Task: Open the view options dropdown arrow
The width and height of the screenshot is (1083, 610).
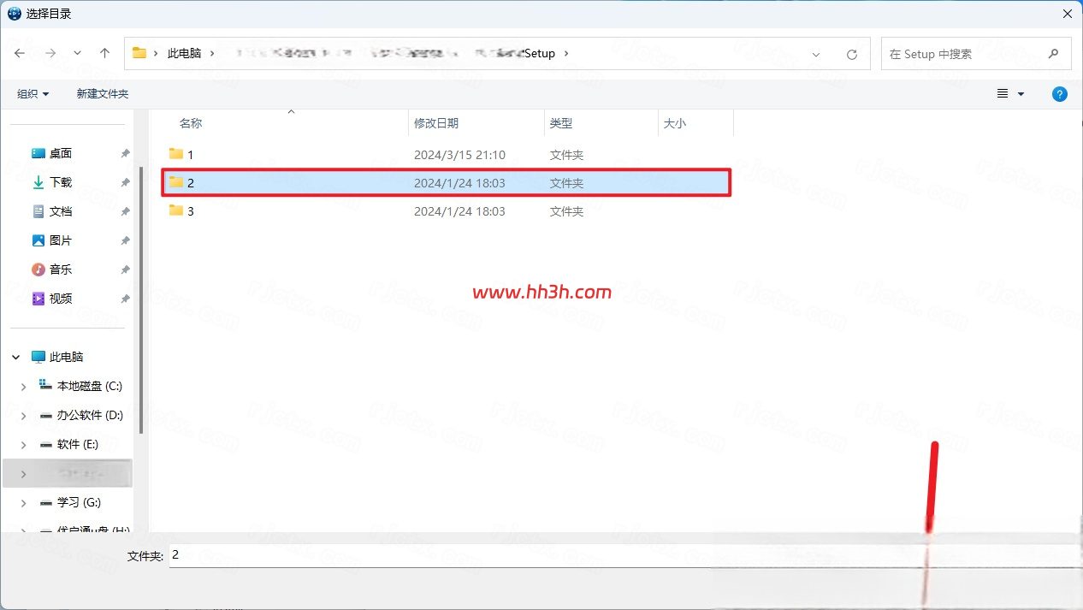Action: click(x=1021, y=94)
